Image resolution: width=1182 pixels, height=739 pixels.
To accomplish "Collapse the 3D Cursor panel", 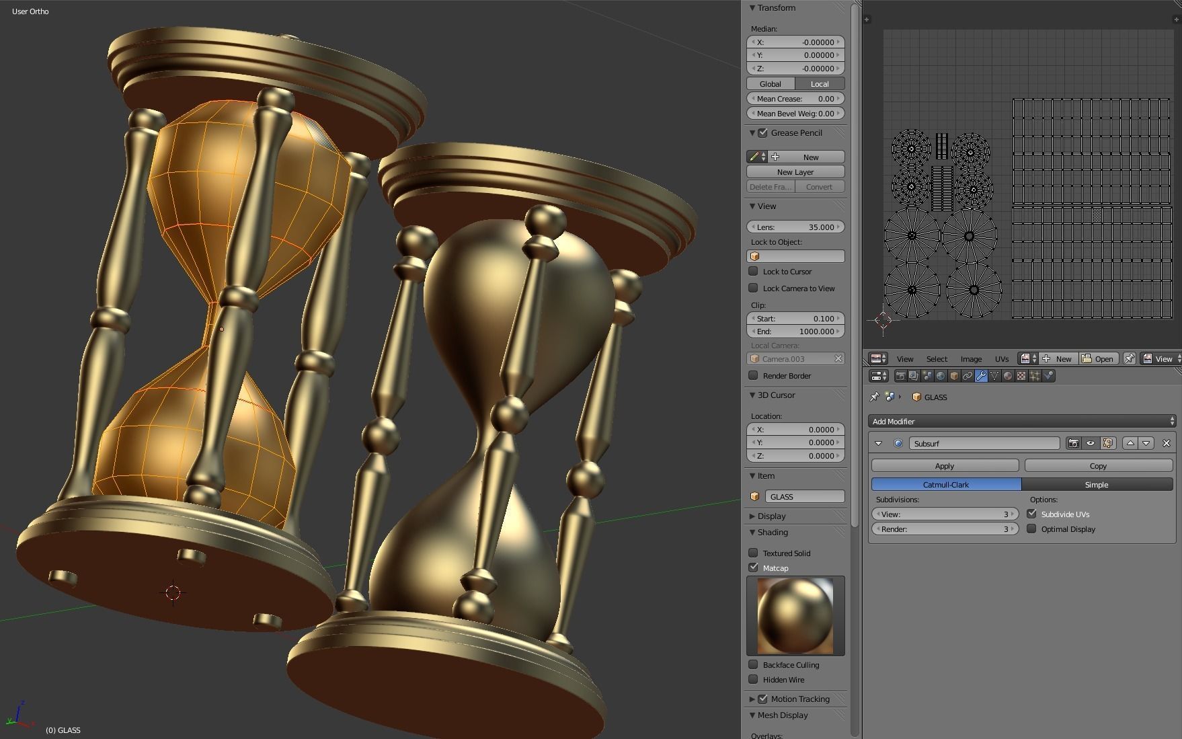I will [x=752, y=395].
